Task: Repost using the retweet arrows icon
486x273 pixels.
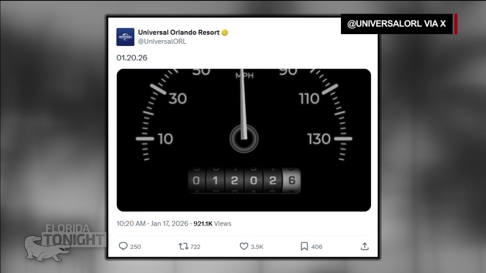Action: 183,246
